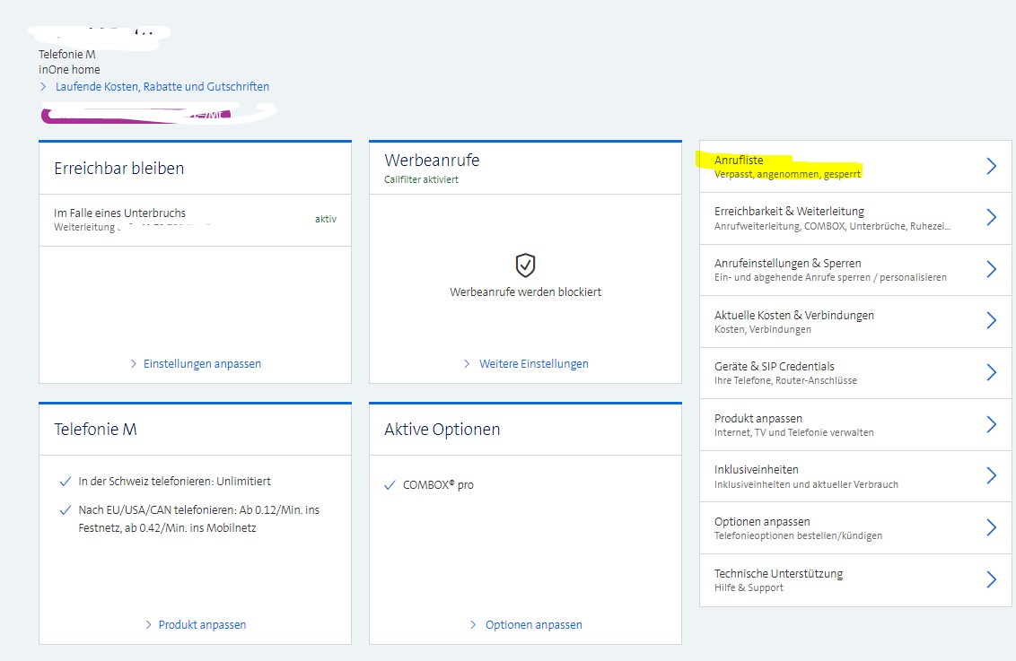Open Produkt anpassen entry in right-side list

(758, 419)
